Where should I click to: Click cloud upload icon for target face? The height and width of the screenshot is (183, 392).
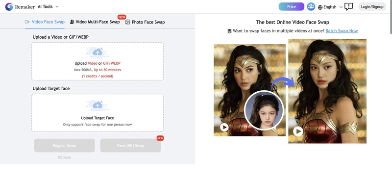[x=98, y=105]
